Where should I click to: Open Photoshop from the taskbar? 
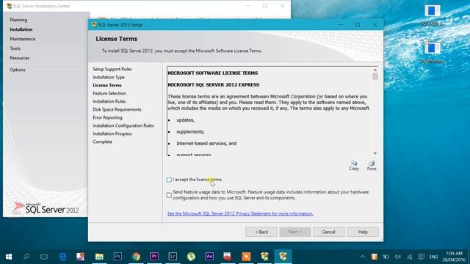117,257
